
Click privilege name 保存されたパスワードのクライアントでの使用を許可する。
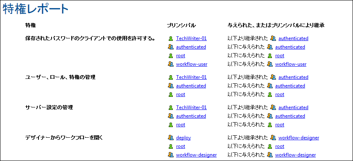(90, 39)
